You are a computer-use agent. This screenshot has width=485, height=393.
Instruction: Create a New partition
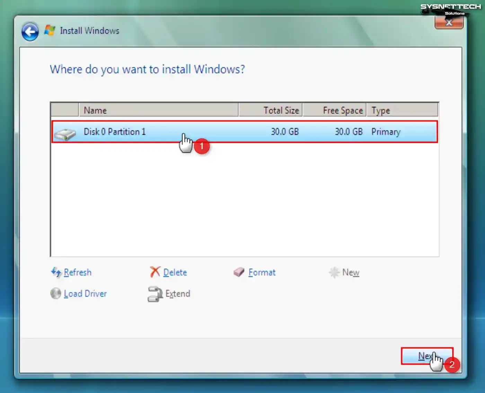pos(351,273)
